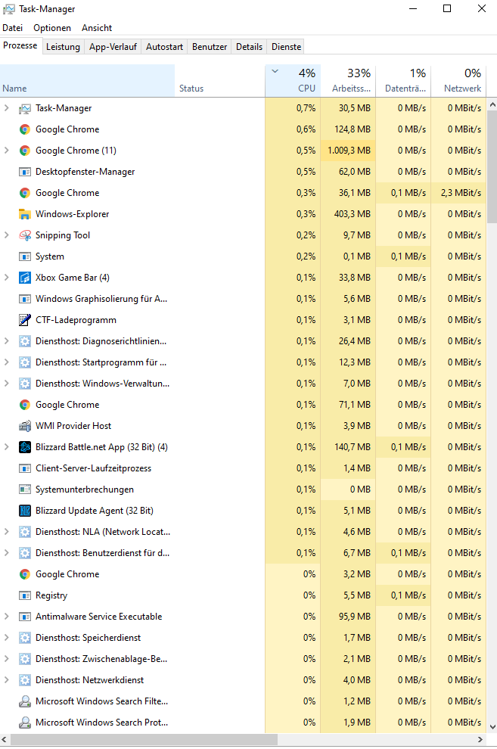Expand Antimalware Service Executable group
Viewport: 497px width, 749px height.
6,617
